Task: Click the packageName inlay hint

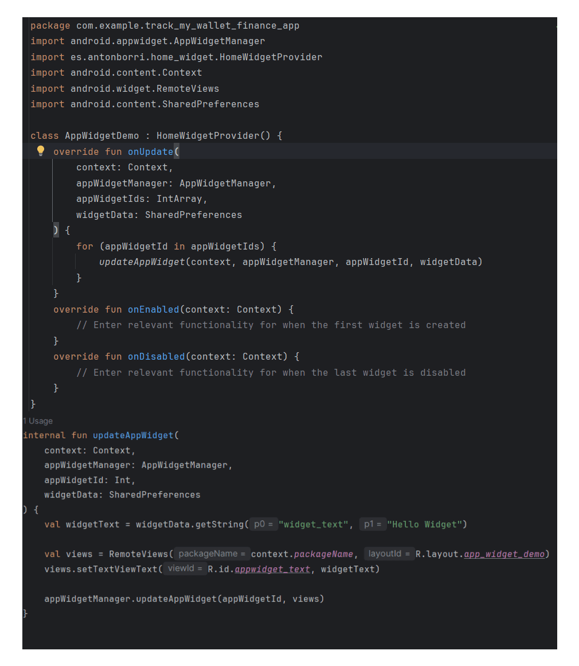Action: point(212,554)
